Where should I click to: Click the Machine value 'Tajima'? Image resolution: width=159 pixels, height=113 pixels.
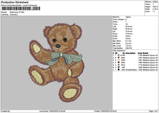(x=128, y=17)
